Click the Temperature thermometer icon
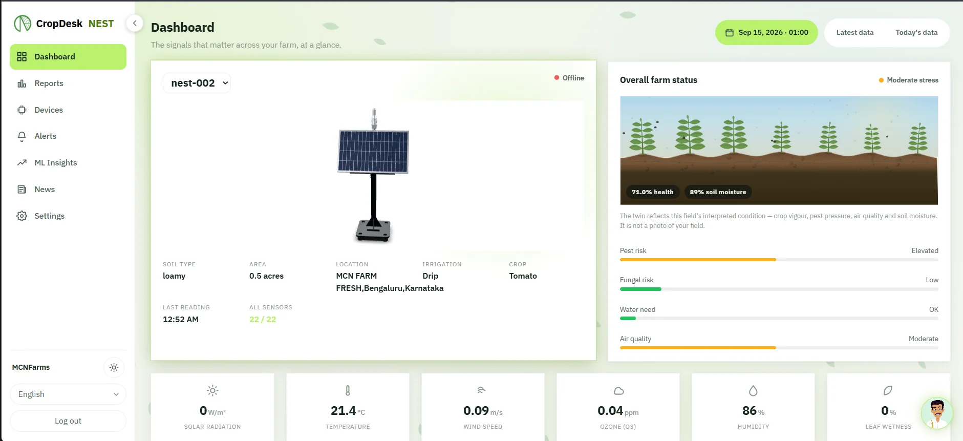 (x=348, y=391)
